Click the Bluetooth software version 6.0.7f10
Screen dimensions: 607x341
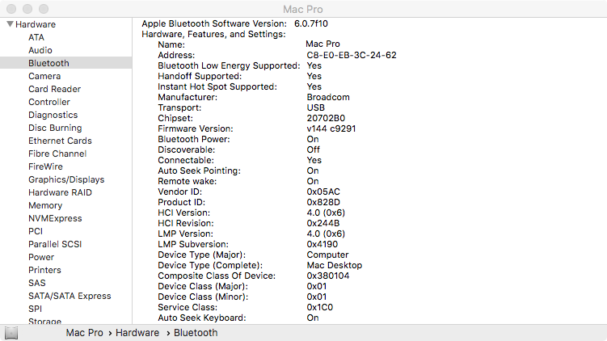[x=311, y=23]
